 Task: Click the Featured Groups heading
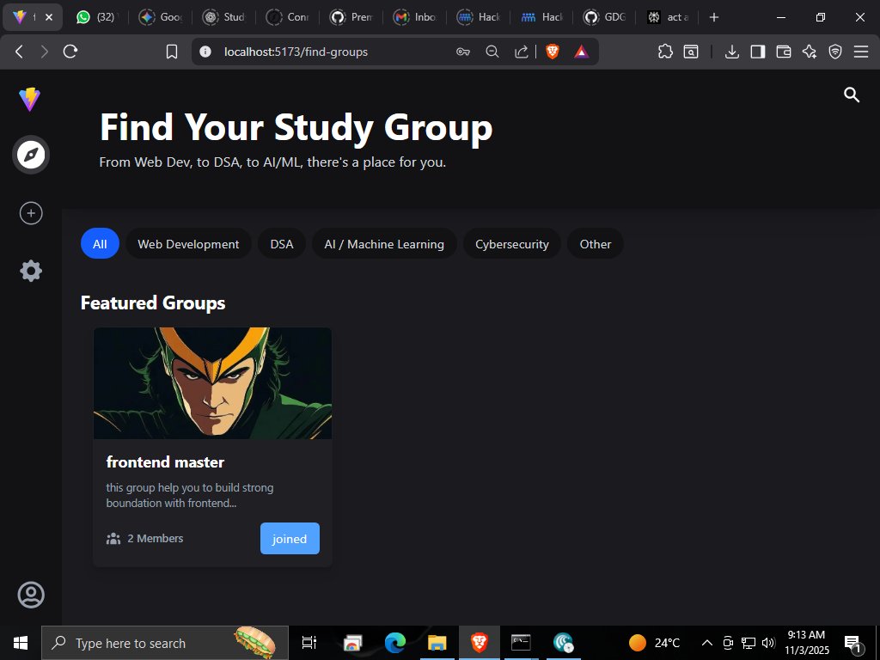point(153,303)
